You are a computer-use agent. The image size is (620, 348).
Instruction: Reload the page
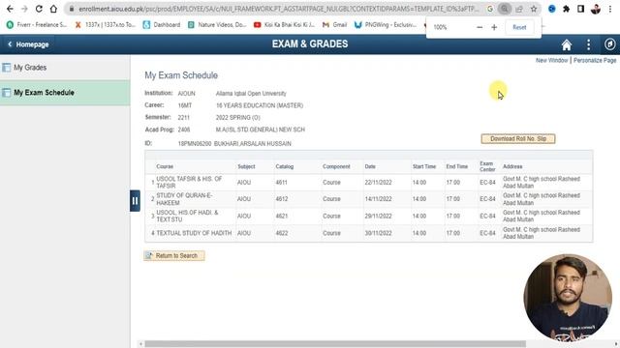tap(39, 9)
